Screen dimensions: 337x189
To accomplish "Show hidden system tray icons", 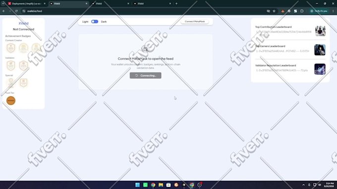I will coord(303,185).
